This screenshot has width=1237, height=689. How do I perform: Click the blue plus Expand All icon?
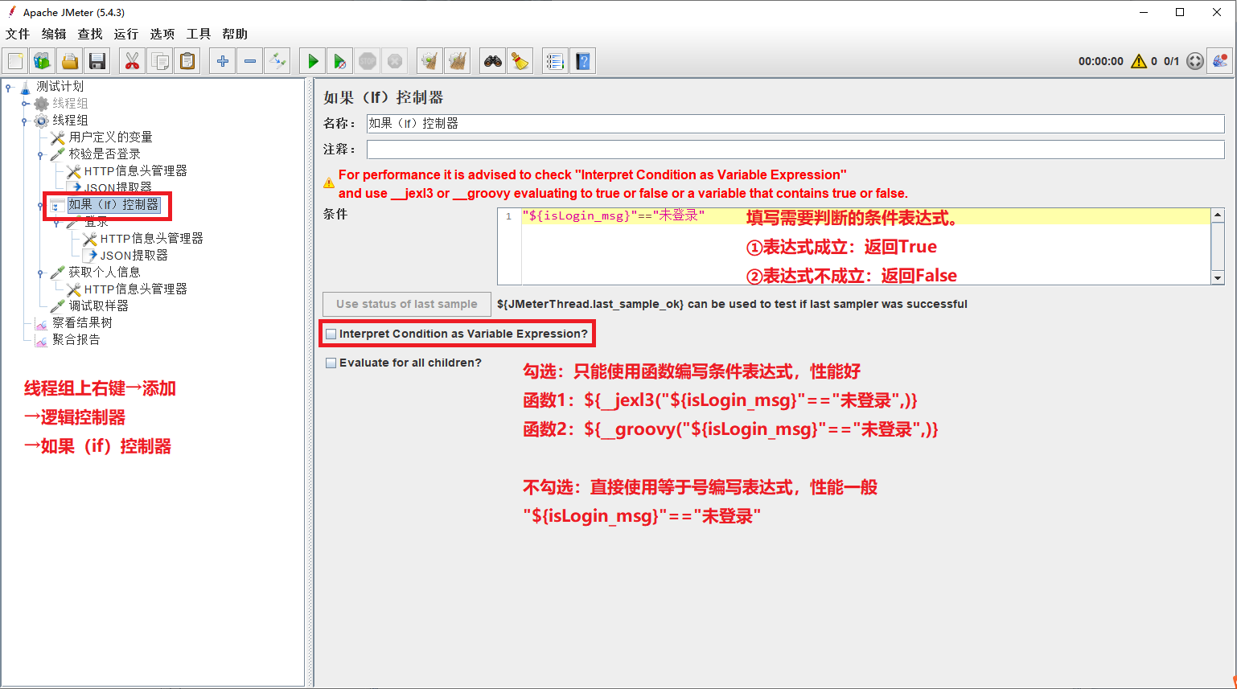[x=223, y=61]
